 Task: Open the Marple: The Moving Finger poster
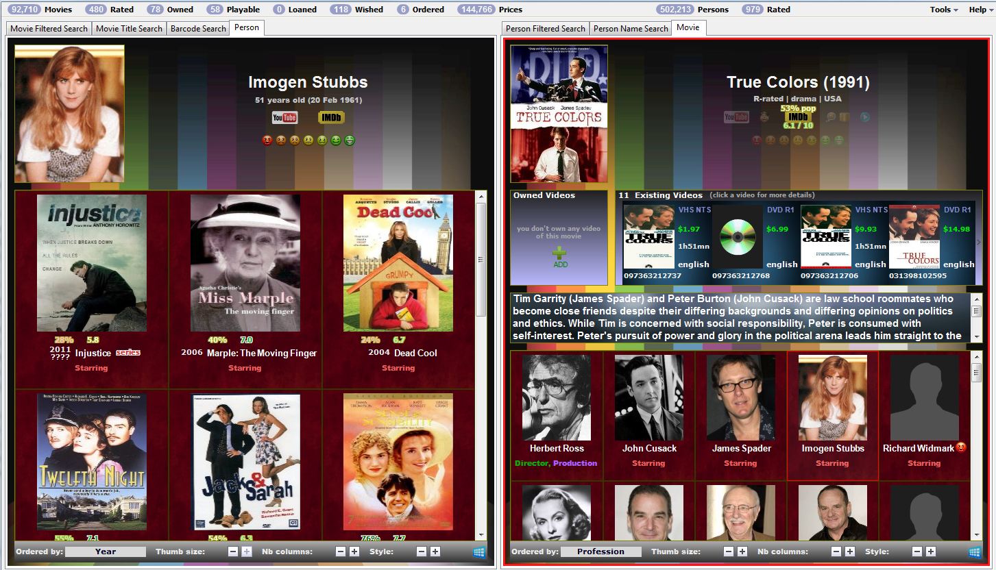tap(245, 263)
